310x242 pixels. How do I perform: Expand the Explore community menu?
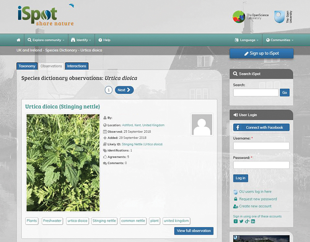[x=44, y=40]
